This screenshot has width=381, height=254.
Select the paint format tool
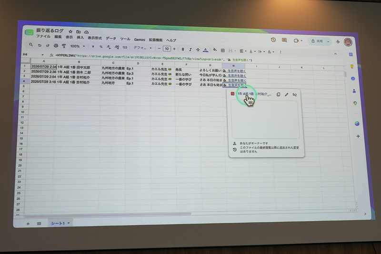click(64, 46)
